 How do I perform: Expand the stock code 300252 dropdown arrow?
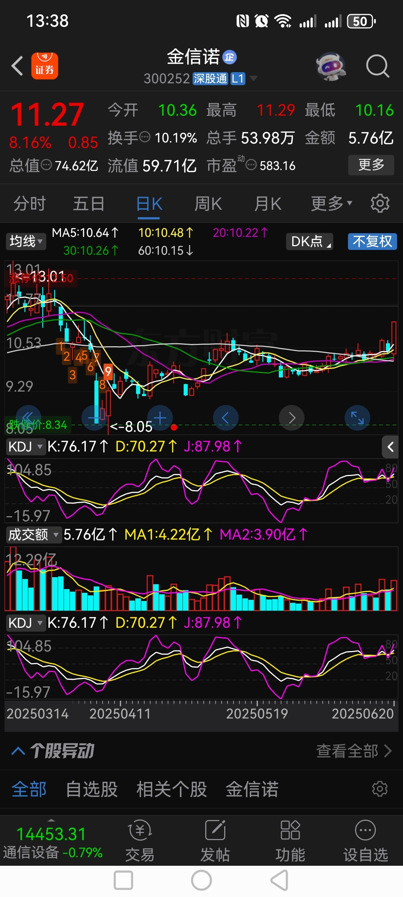[253, 78]
